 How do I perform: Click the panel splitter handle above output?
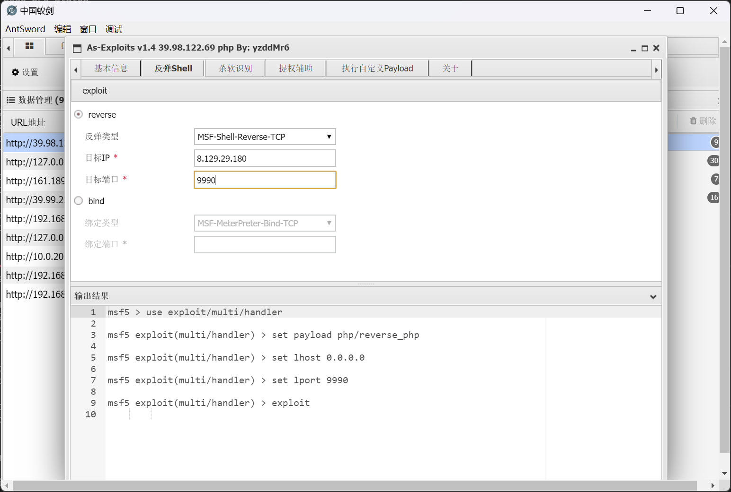tap(366, 284)
